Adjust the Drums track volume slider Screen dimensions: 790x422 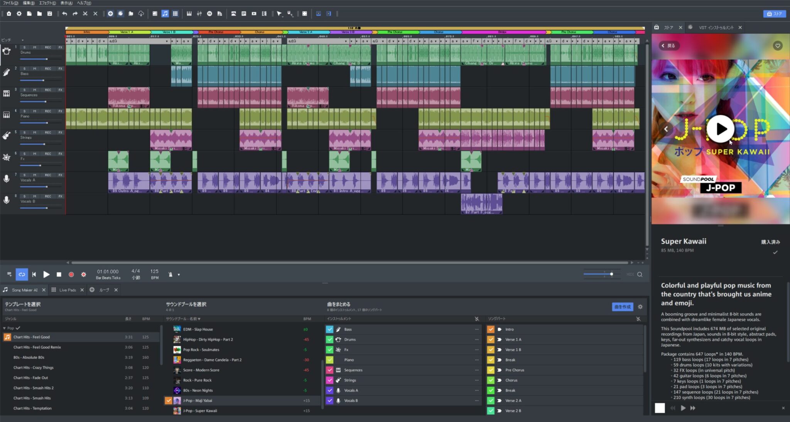[47, 59]
